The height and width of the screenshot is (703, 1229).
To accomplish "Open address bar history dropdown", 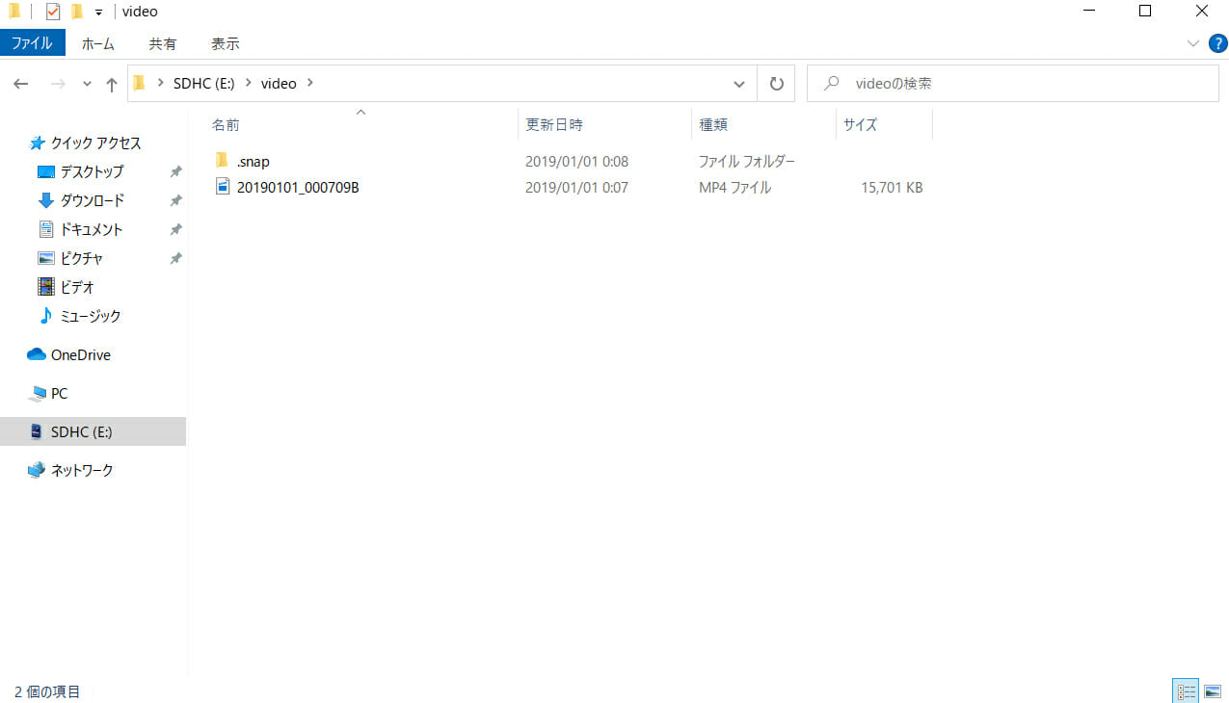I will coord(739,84).
